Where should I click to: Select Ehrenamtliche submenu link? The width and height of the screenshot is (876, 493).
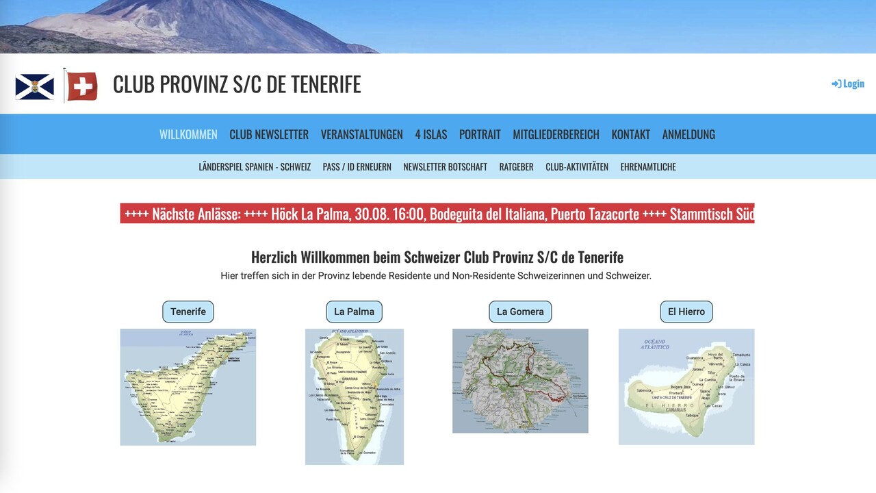click(x=648, y=166)
